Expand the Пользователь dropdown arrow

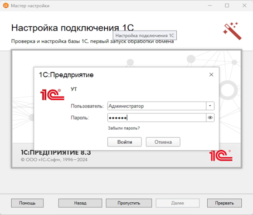click(x=210, y=106)
